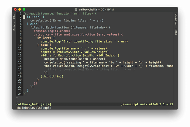Viewport: 190px width, 127px height.
Task: Click dimmed 'Error writing file' line 17
Action: [91, 69]
